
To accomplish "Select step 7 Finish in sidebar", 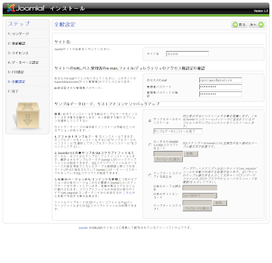I will 13,91.
